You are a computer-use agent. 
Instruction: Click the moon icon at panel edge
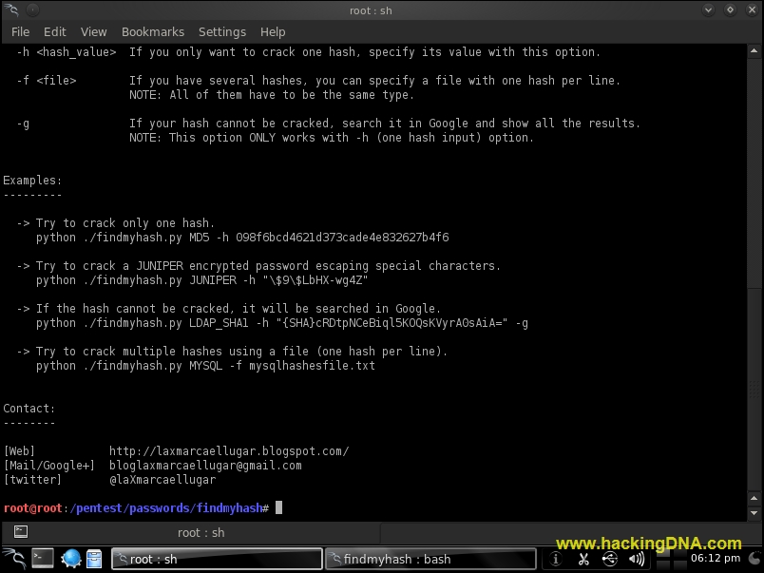[x=754, y=559]
